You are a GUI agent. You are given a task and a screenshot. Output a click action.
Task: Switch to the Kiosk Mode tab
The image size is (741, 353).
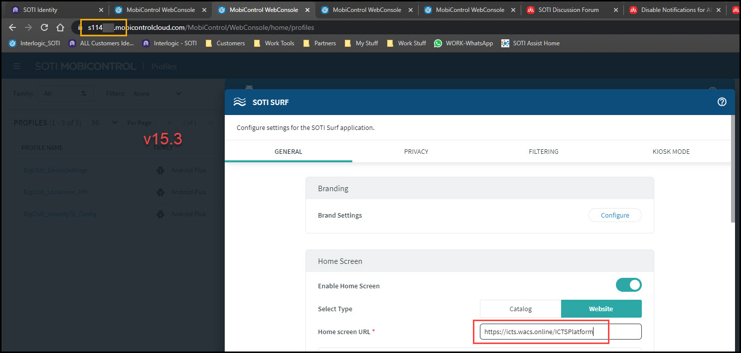pos(671,151)
